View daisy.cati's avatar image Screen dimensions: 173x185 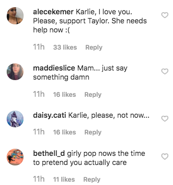(x=15, y=119)
